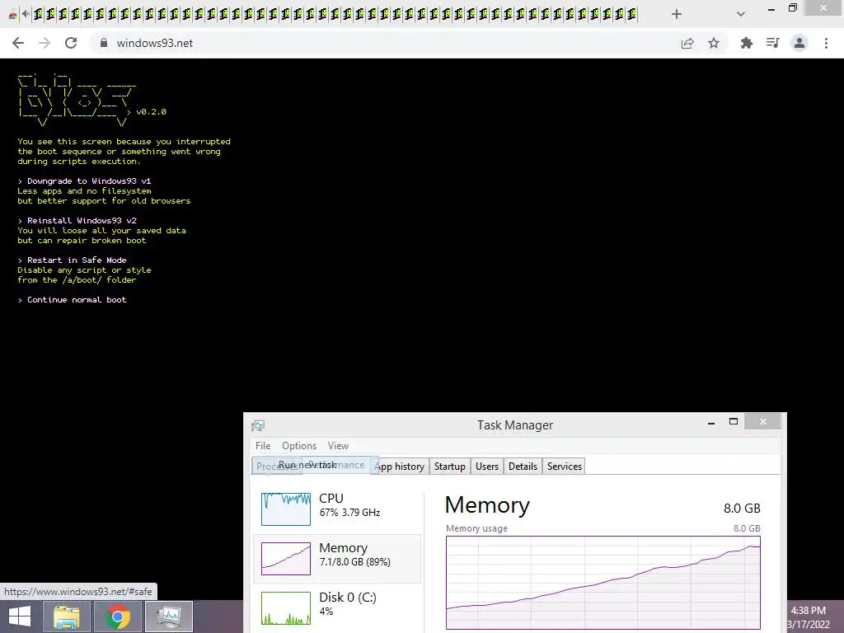Open the Options menu in Task Manager
Viewport: 844px width, 633px height.
tap(299, 446)
